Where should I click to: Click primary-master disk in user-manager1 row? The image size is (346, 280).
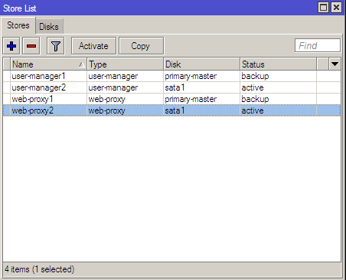(191, 76)
